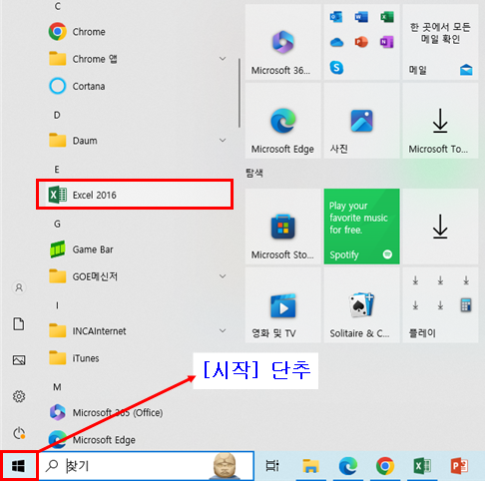Open the 플레이 tile folder
Viewport: 485px width, 481px height.
click(x=440, y=305)
